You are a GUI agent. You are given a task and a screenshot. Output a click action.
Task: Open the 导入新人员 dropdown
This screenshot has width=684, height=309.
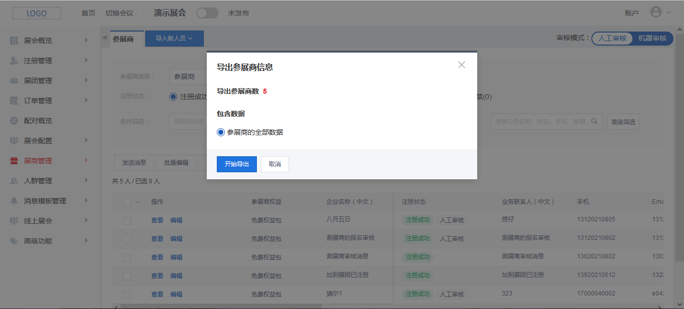point(174,39)
